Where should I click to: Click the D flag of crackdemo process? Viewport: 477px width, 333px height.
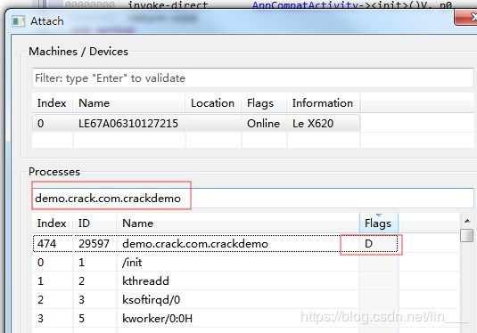(368, 244)
